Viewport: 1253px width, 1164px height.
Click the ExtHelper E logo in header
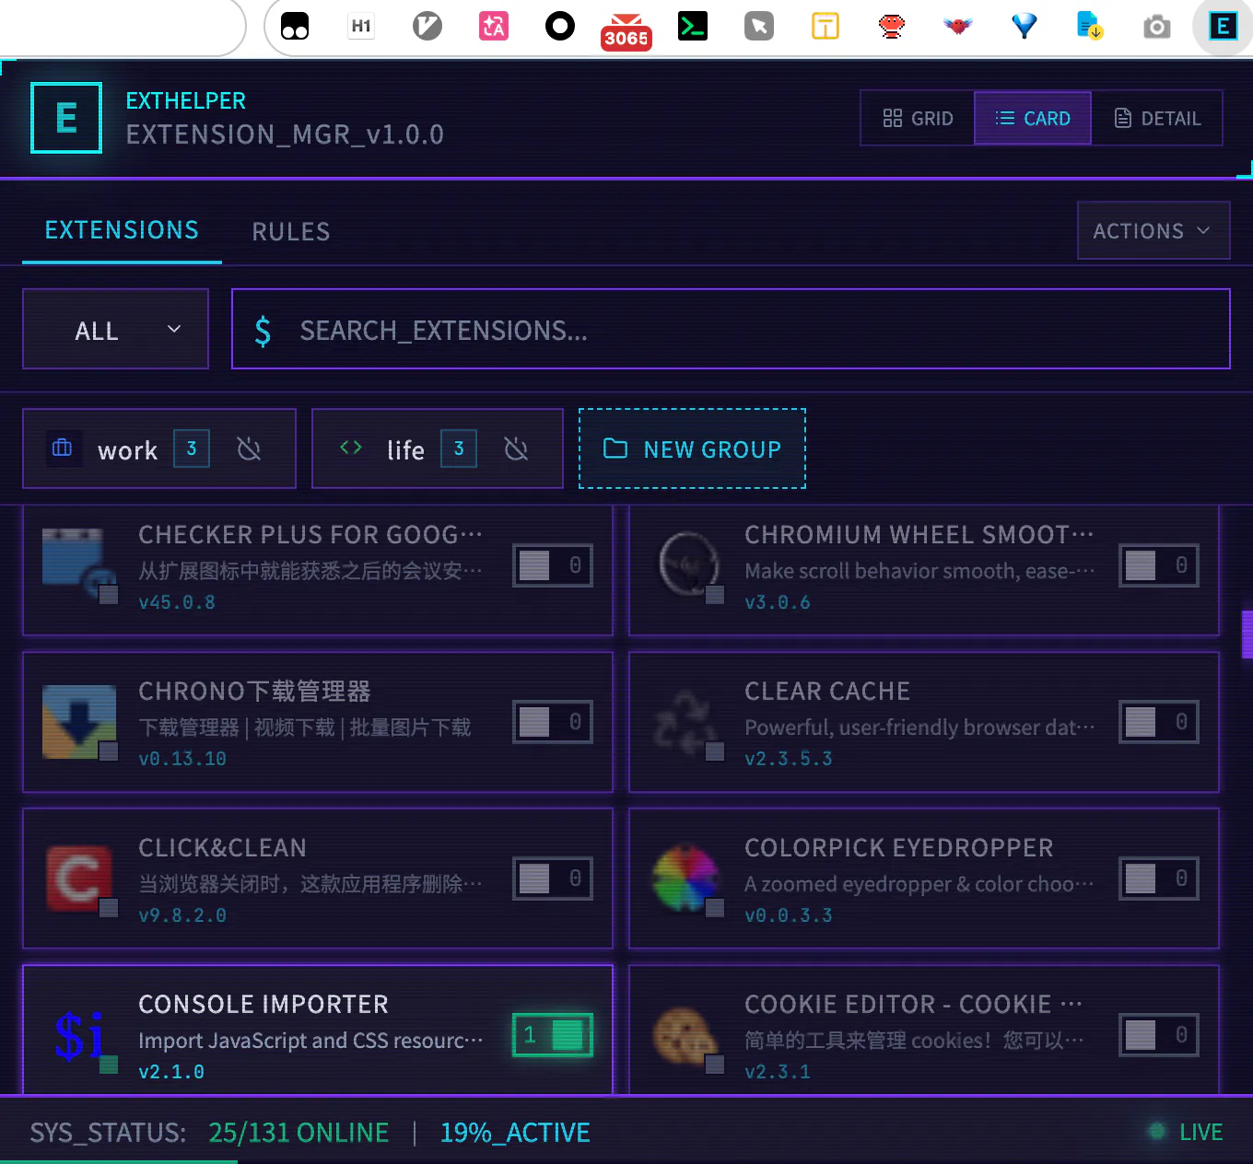point(66,118)
